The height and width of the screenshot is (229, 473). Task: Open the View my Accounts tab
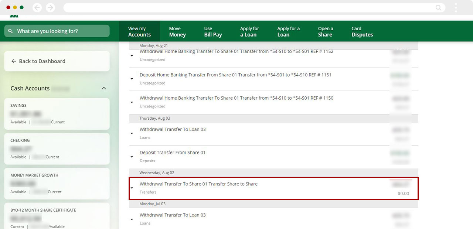[139, 31]
